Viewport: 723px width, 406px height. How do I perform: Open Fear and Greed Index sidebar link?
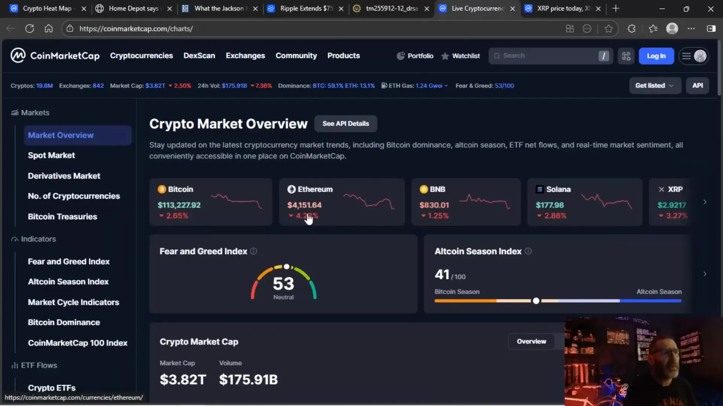69,262
